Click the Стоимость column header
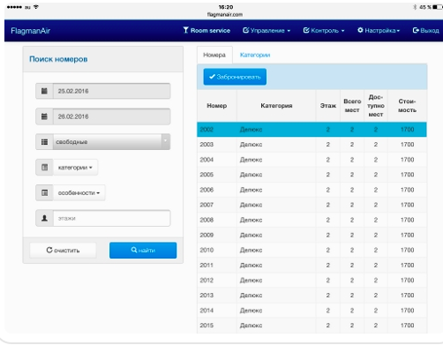Viewport: 443px width, 345px height. 407,106
